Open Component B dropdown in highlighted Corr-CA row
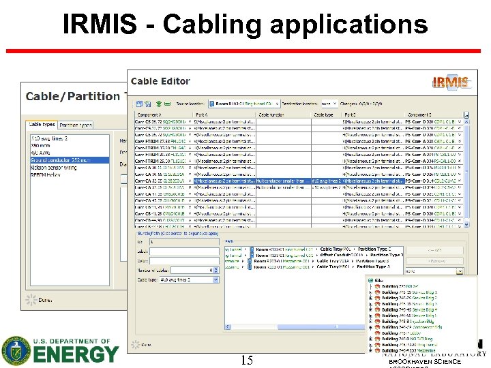 [460, 181]
